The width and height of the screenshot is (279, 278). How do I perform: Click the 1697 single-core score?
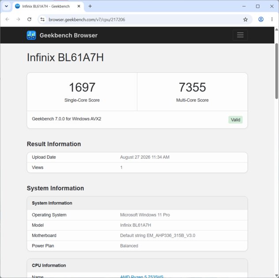(x=82, y=87)
